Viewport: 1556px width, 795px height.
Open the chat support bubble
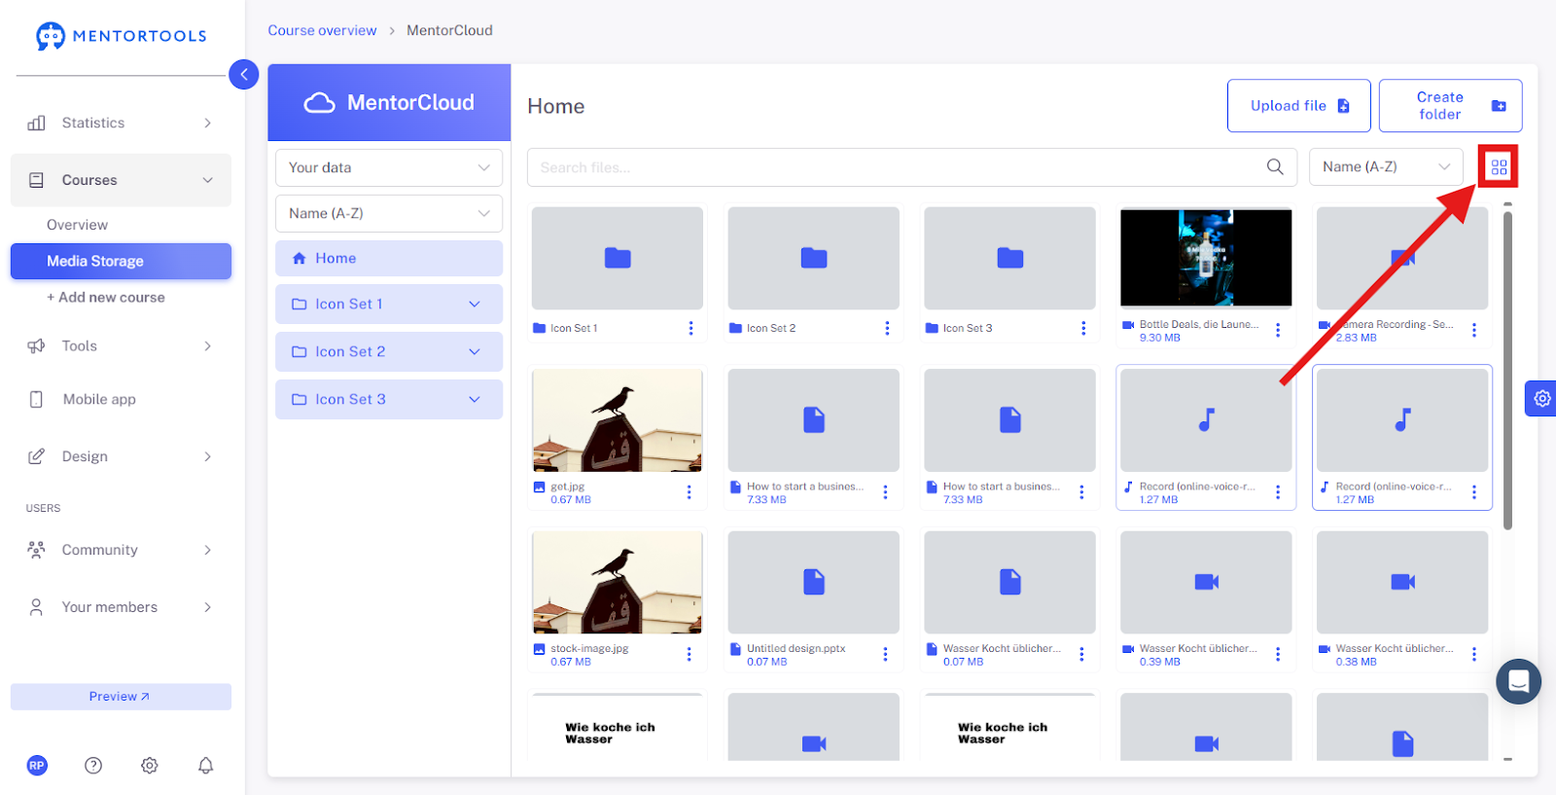click(1518, 681)
